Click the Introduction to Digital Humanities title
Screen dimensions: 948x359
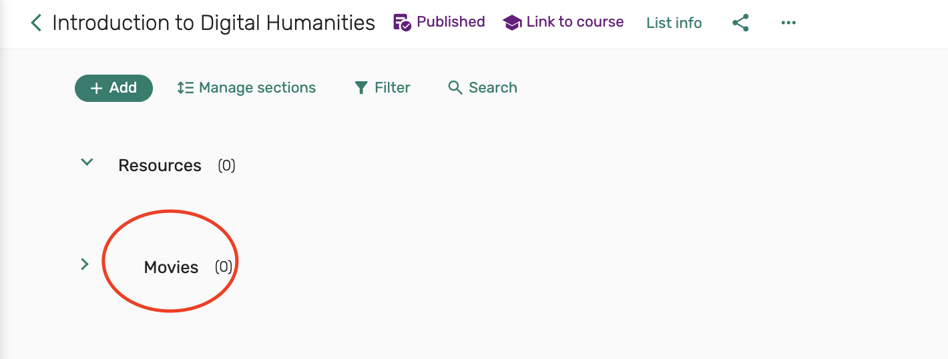coord(214,23)
